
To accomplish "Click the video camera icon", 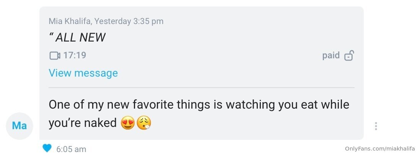I will (55, 56).
